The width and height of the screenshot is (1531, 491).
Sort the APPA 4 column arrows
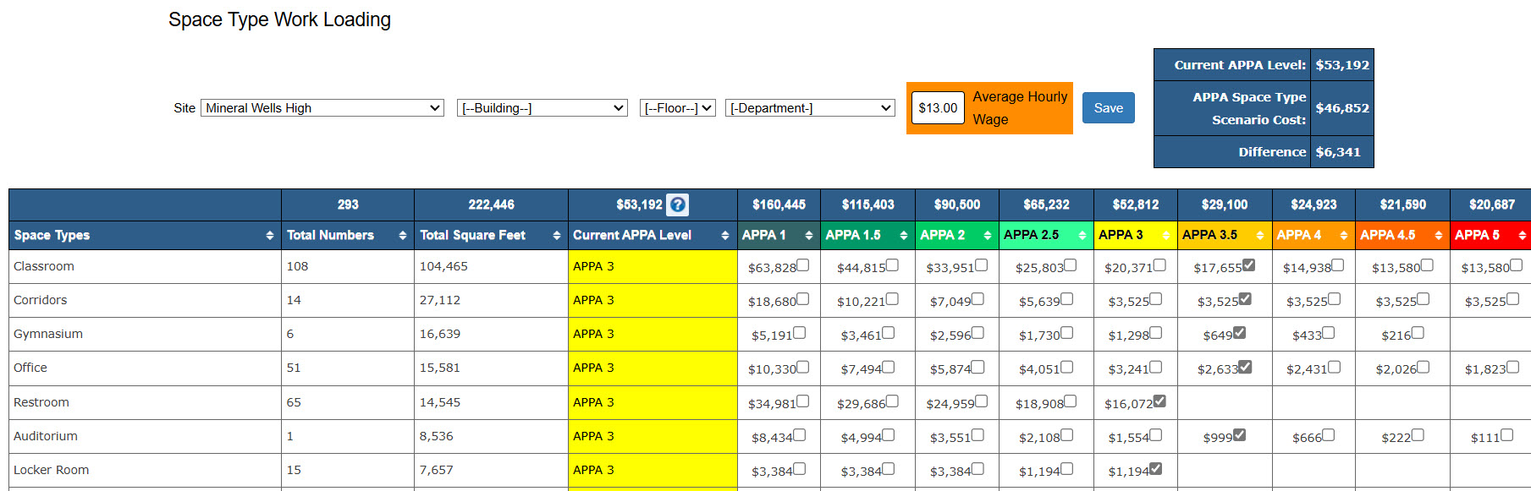[1344, 236]
